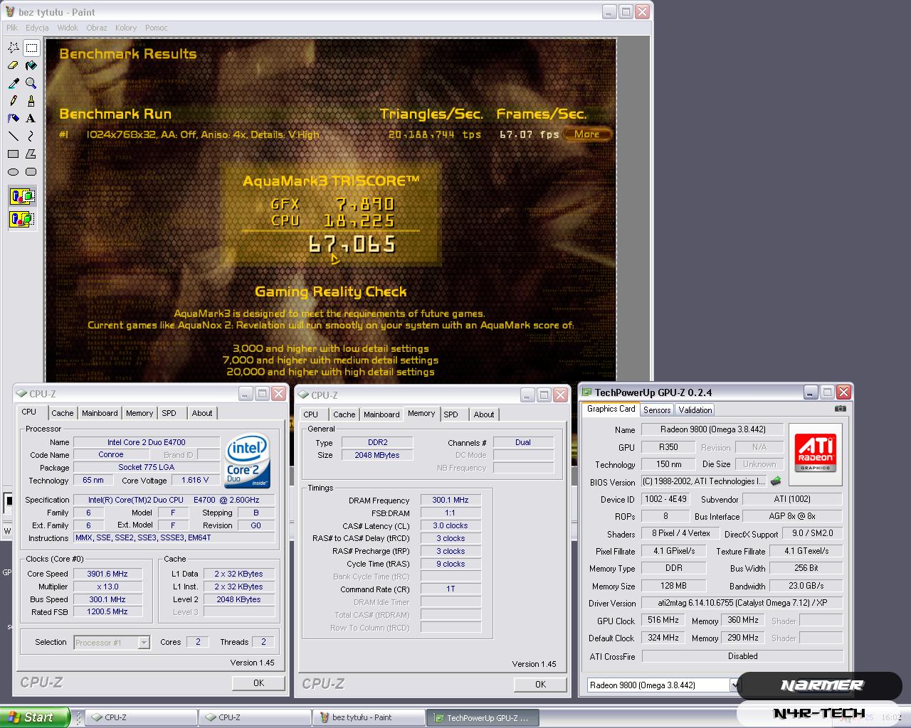Click the ATI Radeon logo in GPU-Z

point(816,453)
